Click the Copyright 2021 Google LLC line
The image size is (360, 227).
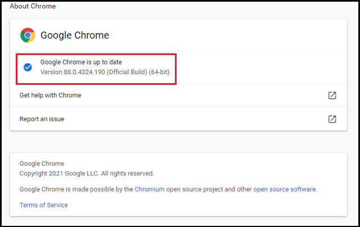(87, 174)
